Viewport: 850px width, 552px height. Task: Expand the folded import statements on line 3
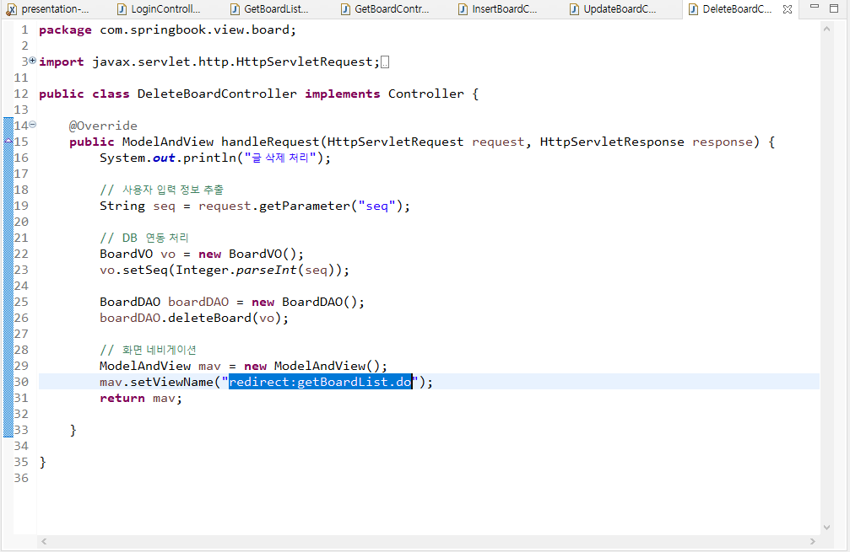[x=33, y=61]
